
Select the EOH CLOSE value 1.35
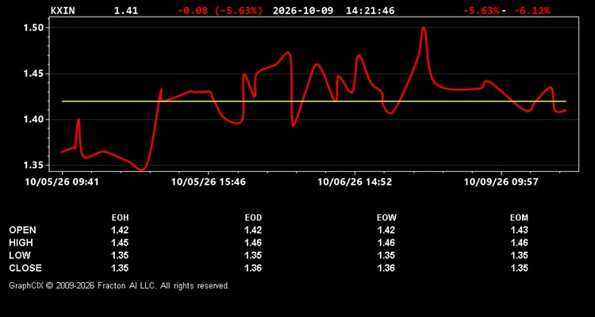(120, 268)
